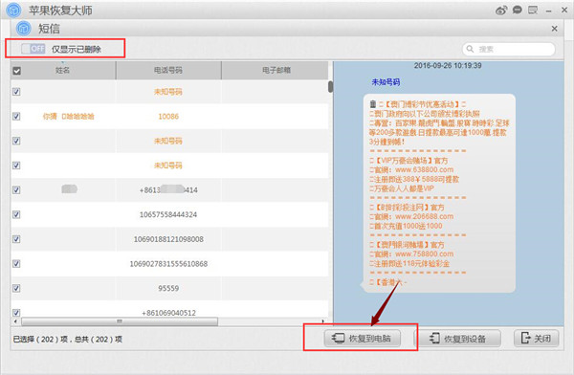The width and height of the screenshot is (574, 375).
Task: Uncheck the 10086 row checkbox
Action: pos(16,116)
